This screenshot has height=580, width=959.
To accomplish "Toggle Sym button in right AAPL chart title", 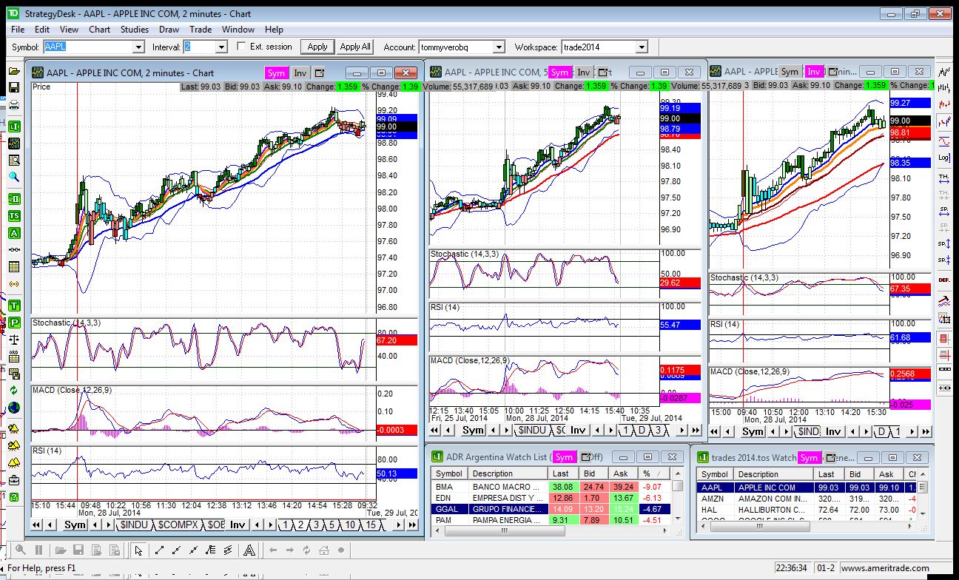I will [790, 72].
